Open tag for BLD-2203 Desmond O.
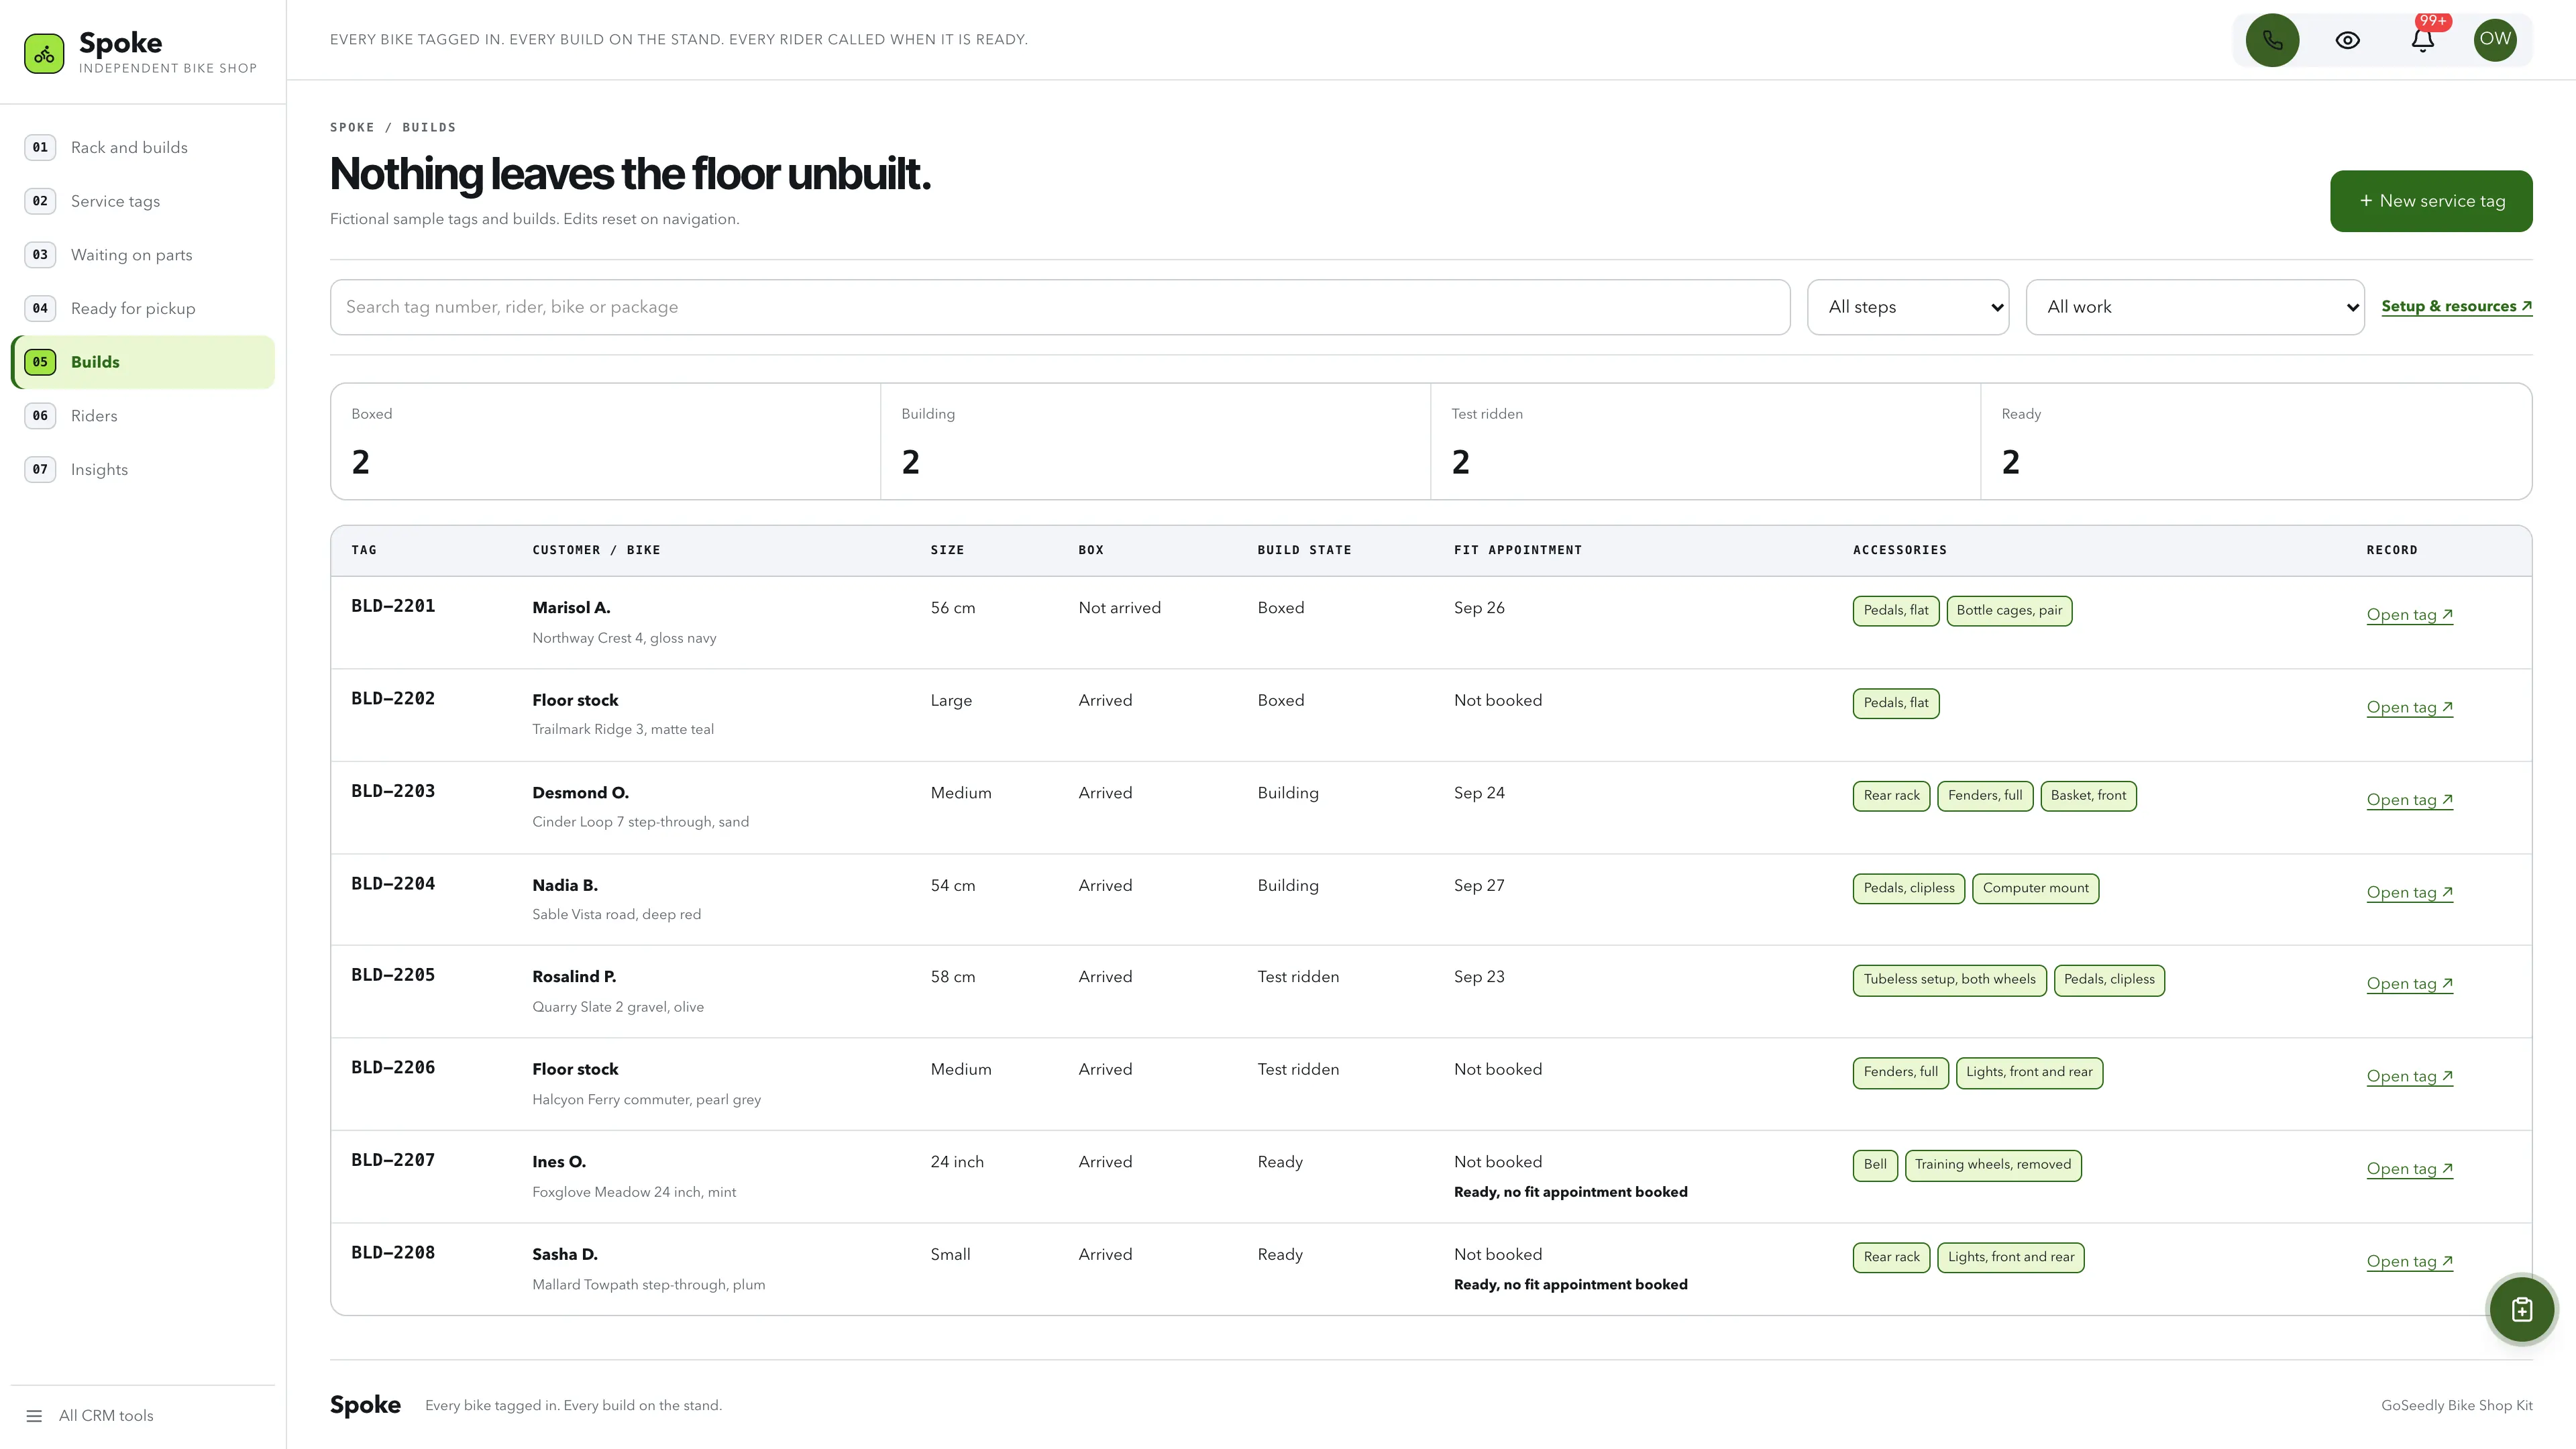 point(2409,799)
